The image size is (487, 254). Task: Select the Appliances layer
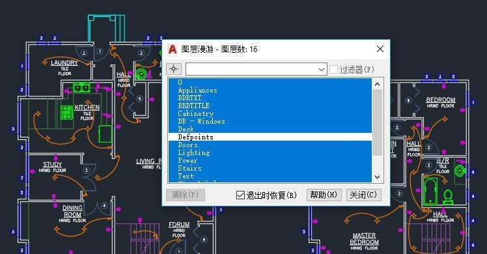point(270,90)
